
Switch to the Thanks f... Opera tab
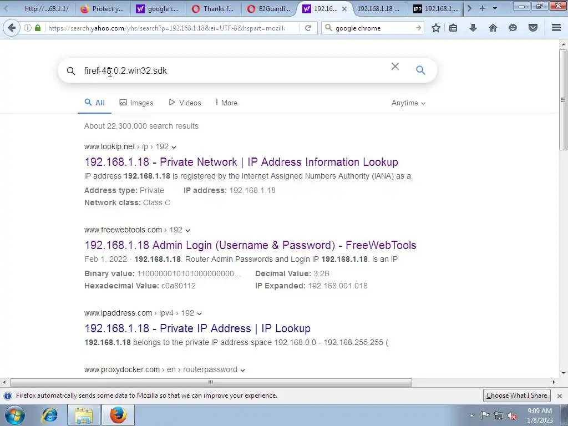(x=214, y=9)
